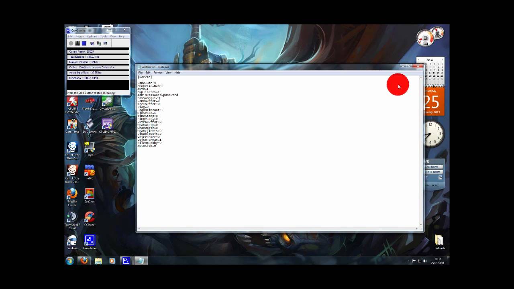514x289 pixels.
Task: Open Notepad Format menu
Action: pyautogui.click(x=158, y=73)
